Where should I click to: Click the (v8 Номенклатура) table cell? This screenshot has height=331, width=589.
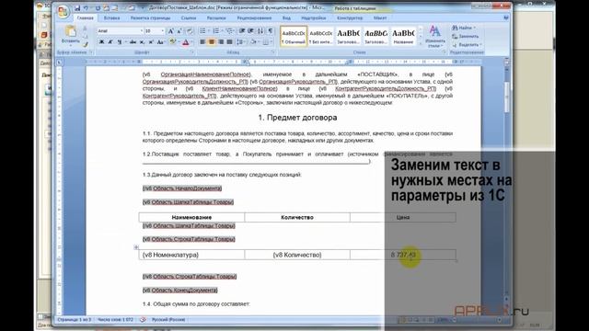click(x=191, y=255)
